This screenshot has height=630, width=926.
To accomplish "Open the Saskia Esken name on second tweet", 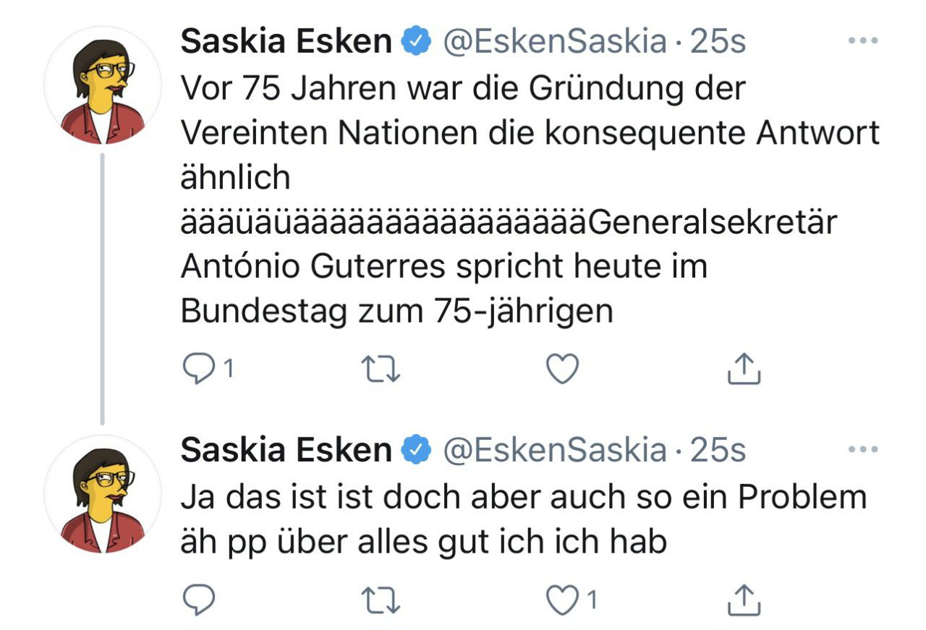I will 286,451.
